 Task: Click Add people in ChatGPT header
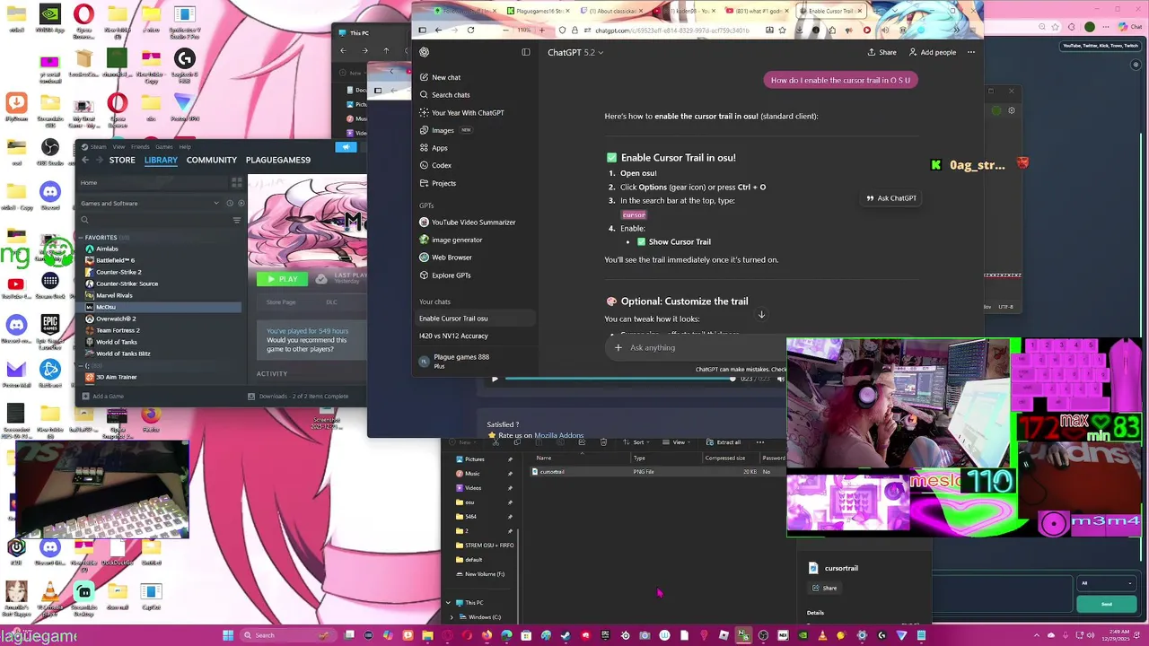click(x=932, y=52)
